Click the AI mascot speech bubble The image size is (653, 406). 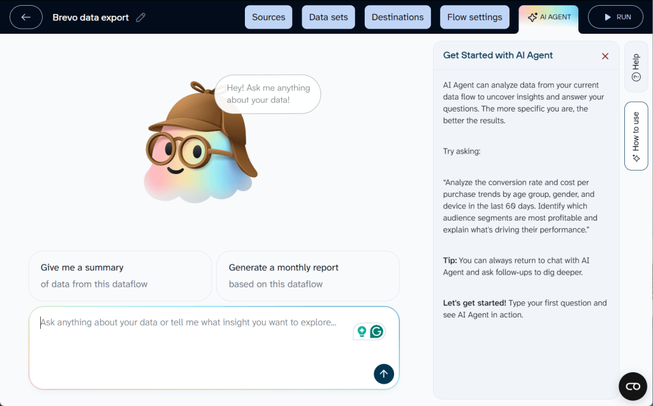(x=267, y=93)
